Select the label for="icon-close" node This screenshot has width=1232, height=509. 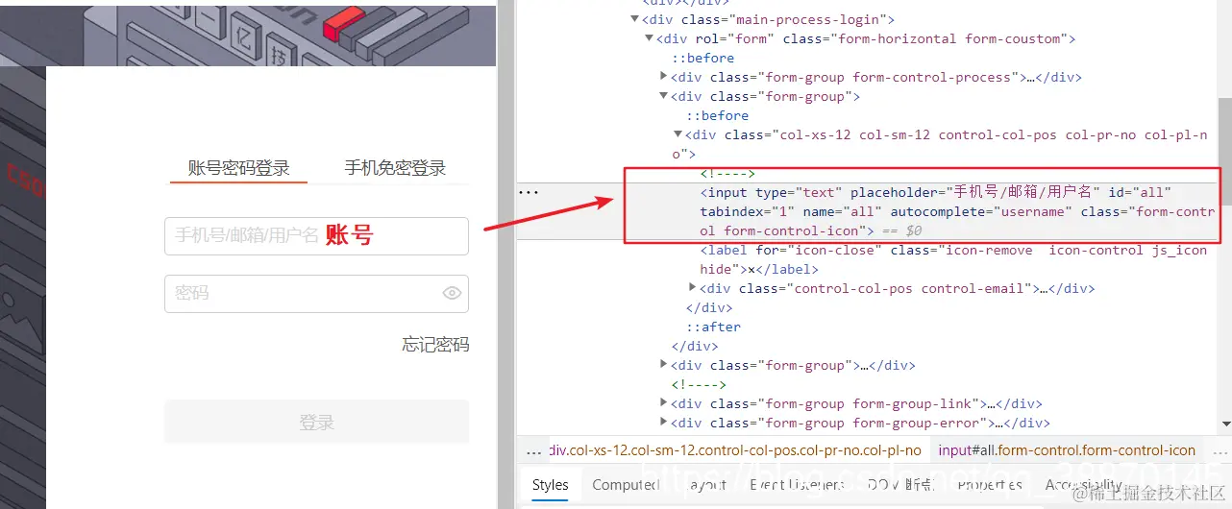click(953, 259)
